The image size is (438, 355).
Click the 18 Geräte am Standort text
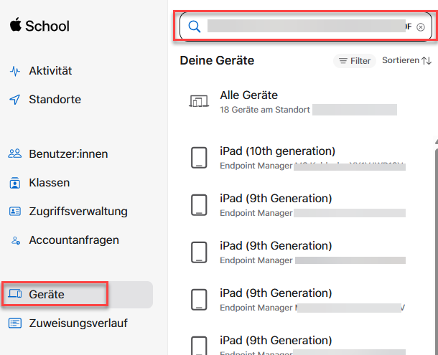(x=265, y=110)
